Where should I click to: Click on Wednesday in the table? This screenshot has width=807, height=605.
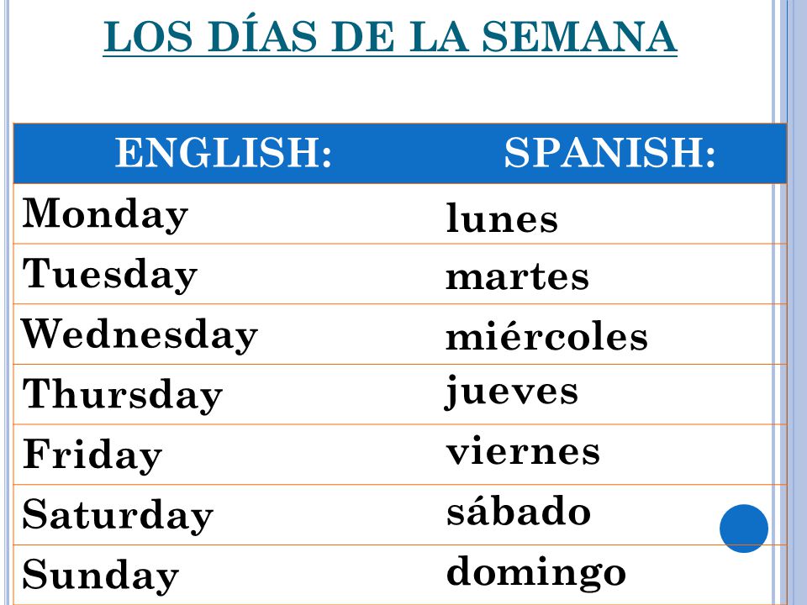coord(140,335)
